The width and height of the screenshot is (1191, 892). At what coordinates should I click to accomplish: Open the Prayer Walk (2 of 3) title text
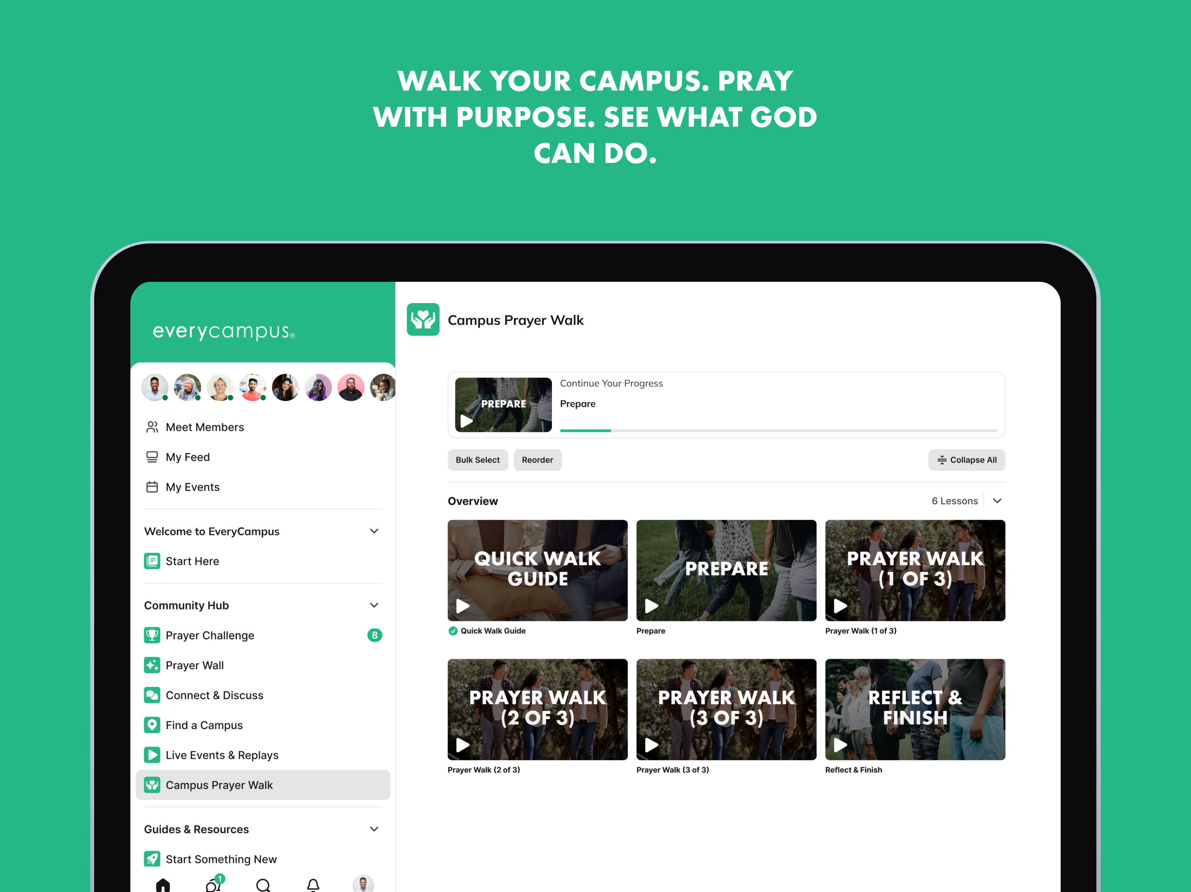click(483, 770)
